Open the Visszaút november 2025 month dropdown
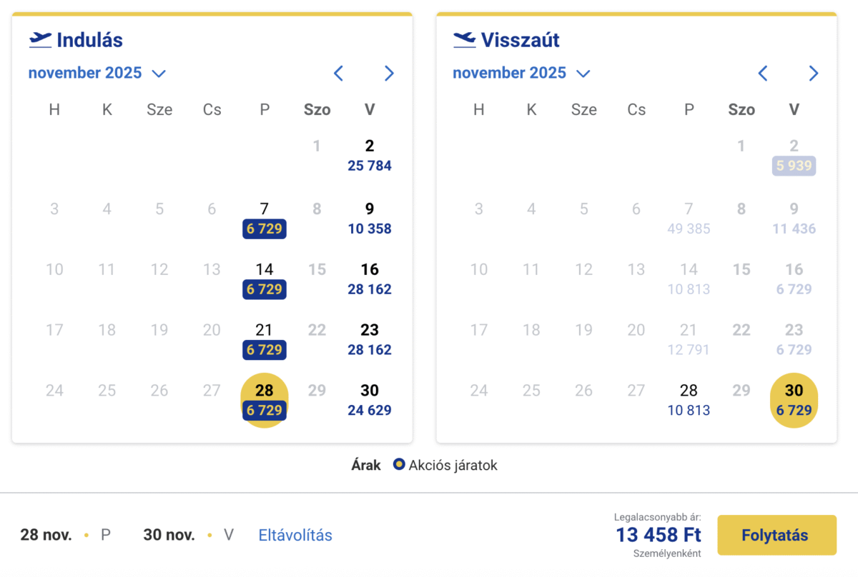858x577 pixels. point(521,73)
